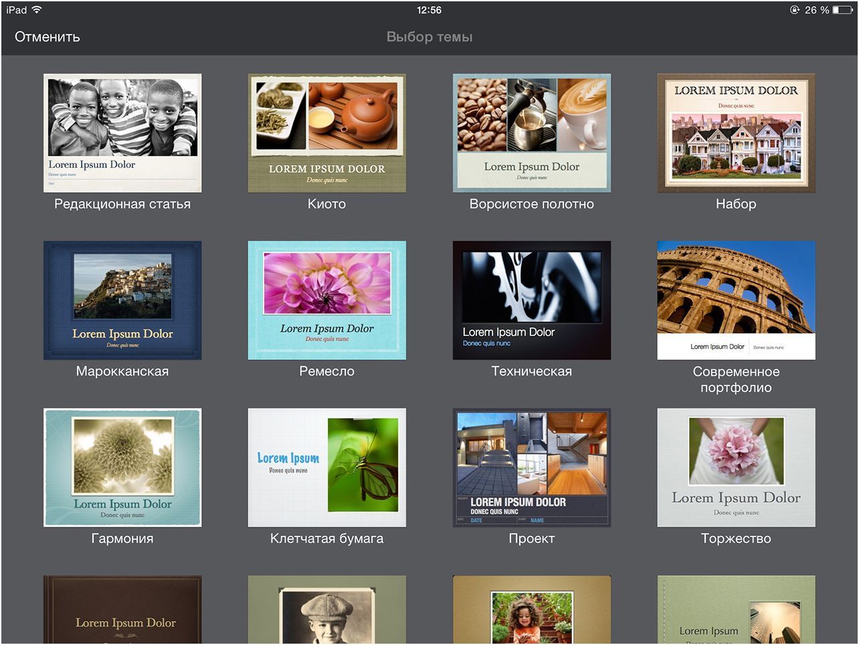Tap the battery icon in status bar
The height and width of the screenshot is (645, 859).
(842, 10)
